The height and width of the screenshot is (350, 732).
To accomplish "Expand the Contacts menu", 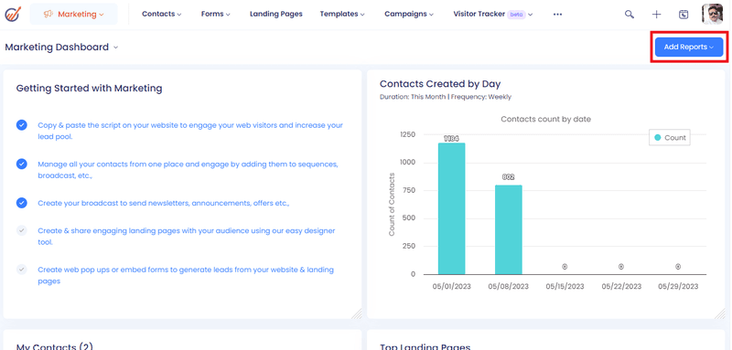I will 162,14.
